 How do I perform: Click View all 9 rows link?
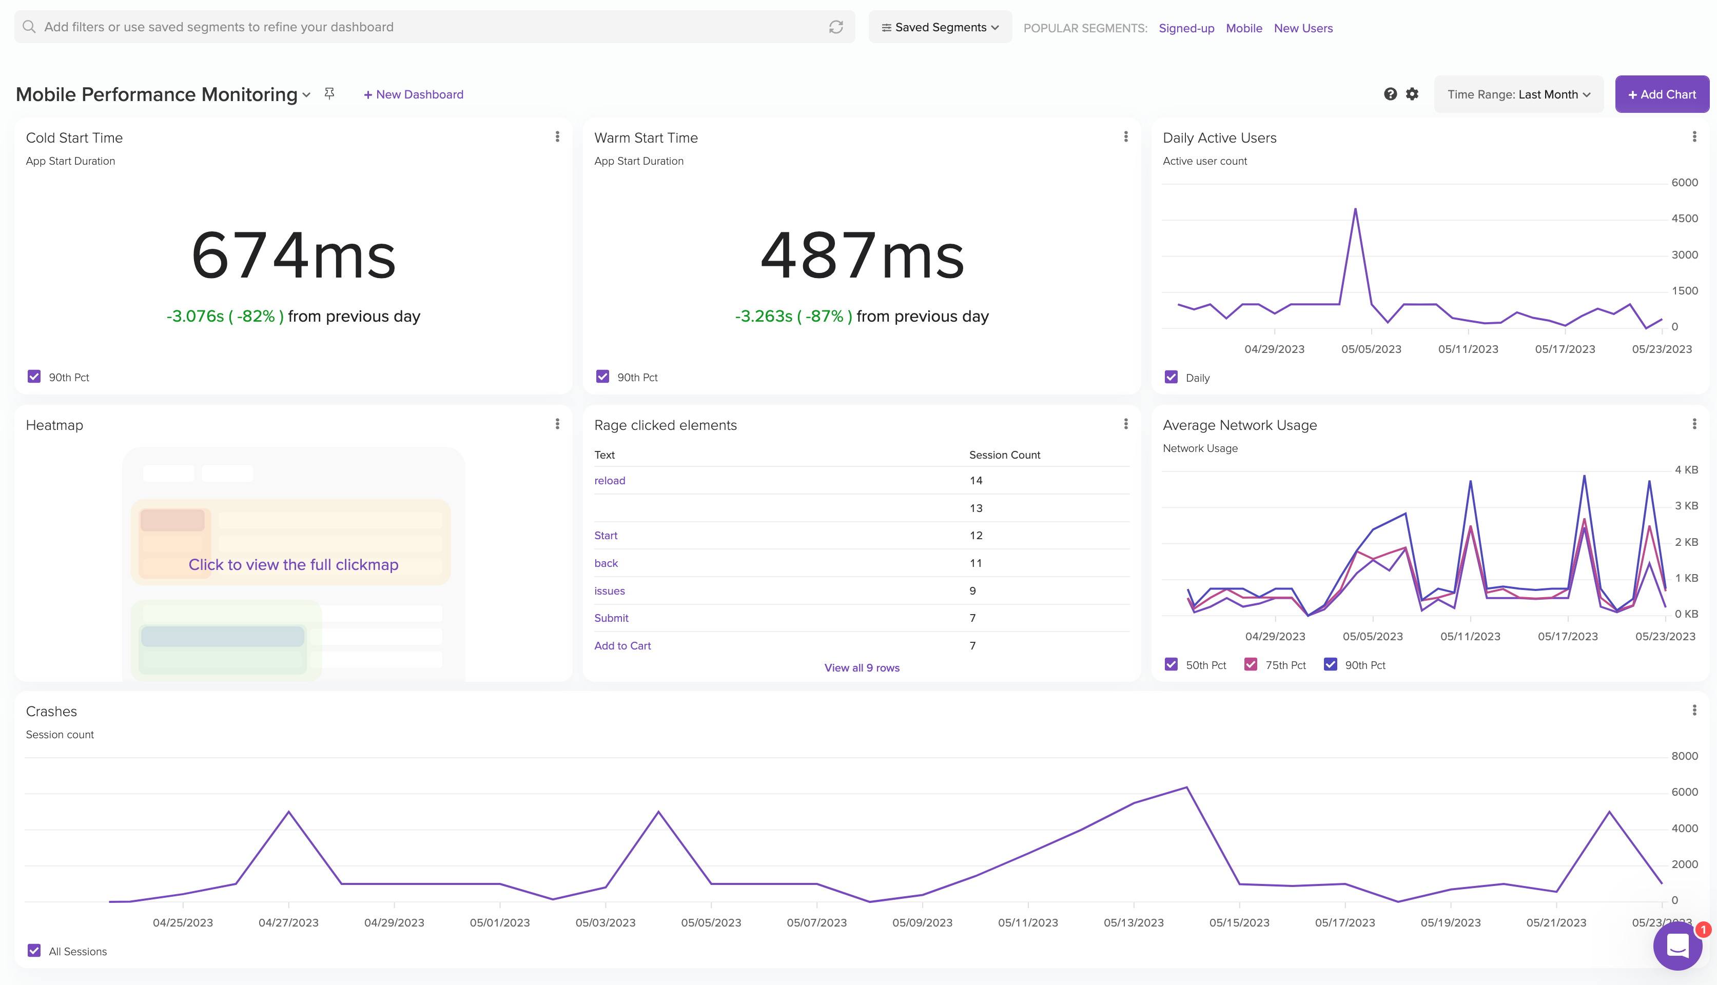click(x=861, y=668)
